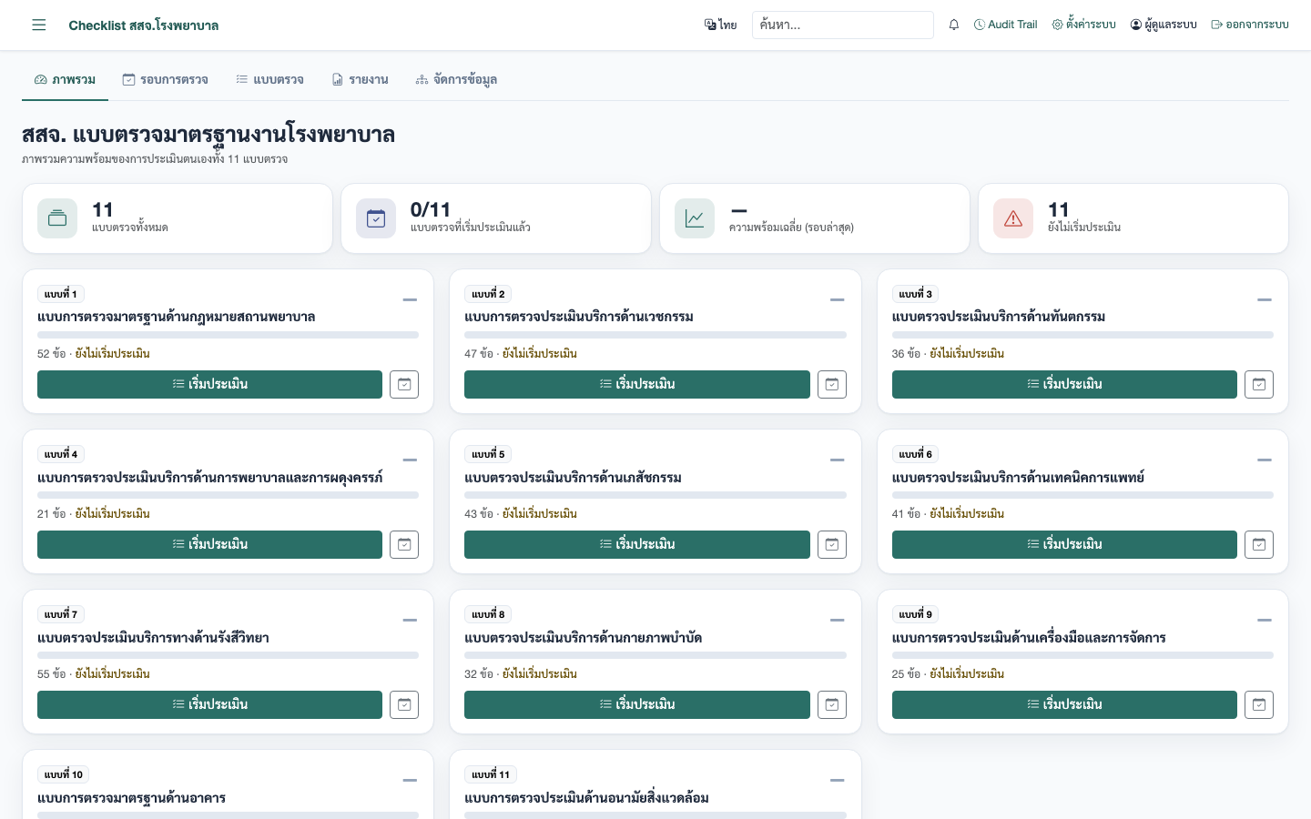Click the layers icon on total checklists card

coord(57,218)
